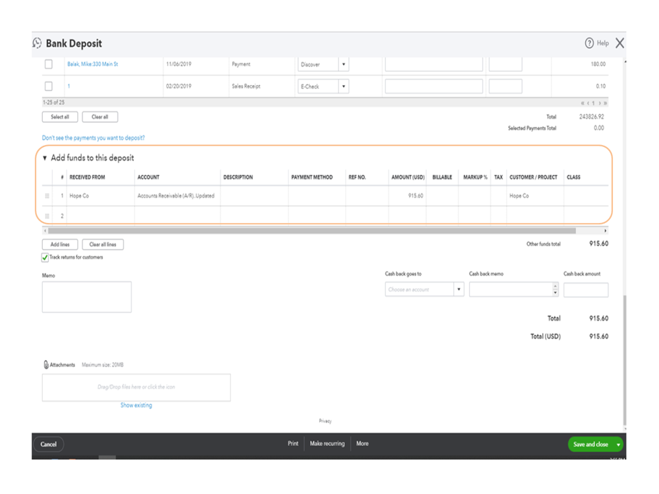The width and height of the screenshot is (659, 494).
Task: Check the Sales Receipt row checkbox
Action: click(x=49, y=86)
